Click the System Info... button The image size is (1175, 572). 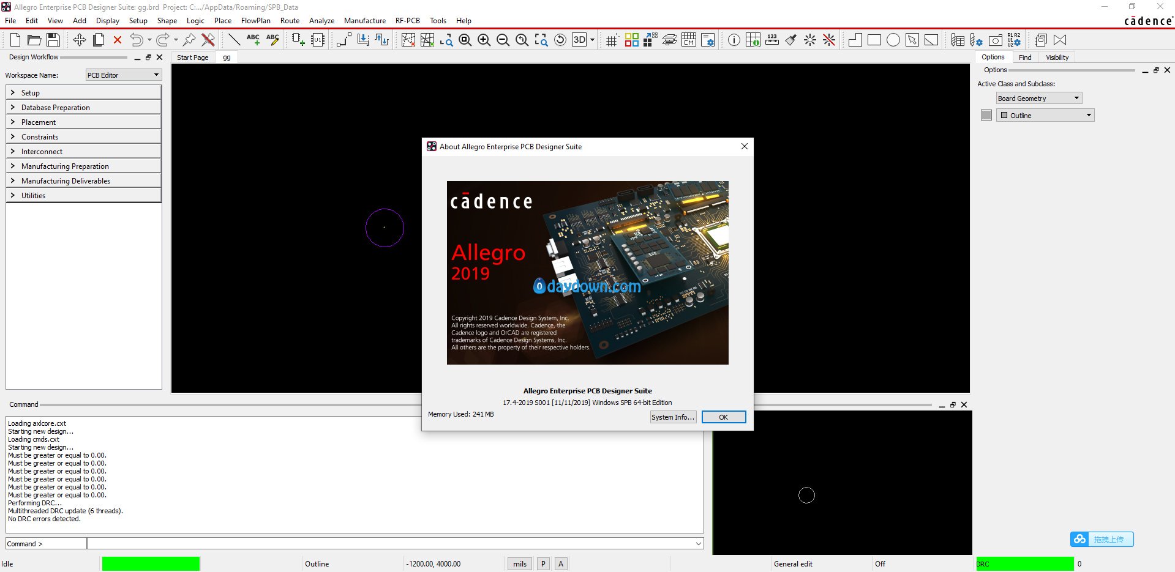point(673,417)
